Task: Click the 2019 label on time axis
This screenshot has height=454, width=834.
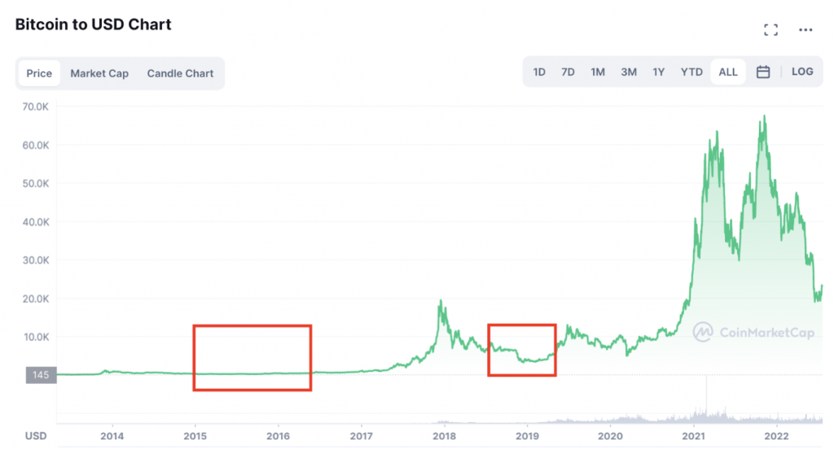Action: 527,435
